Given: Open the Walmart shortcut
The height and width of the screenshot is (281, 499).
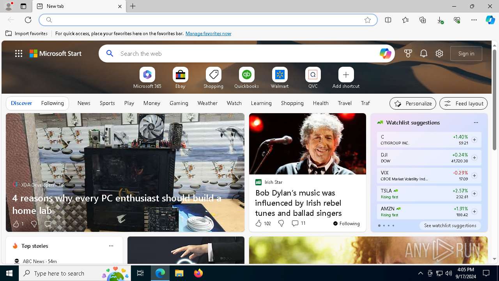Looking at the screenshot, I should [x=280, y=78].
